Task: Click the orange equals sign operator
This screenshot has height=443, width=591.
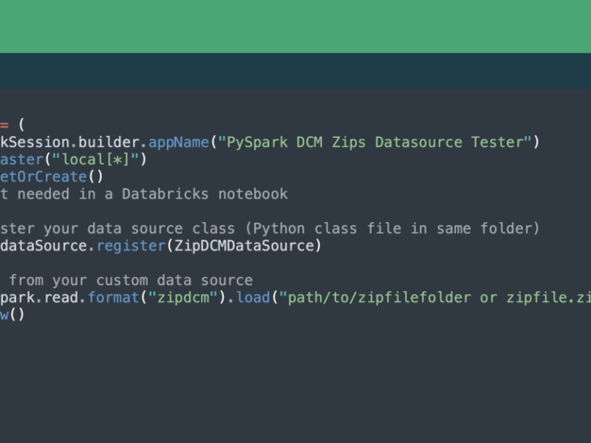Action: [4, 125]
